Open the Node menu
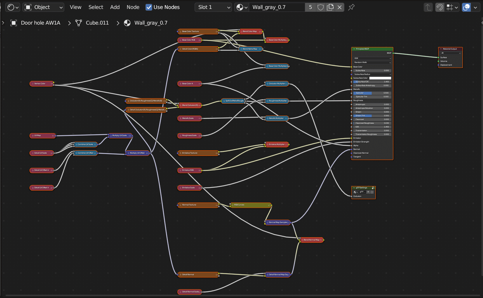This screenshot has width=483, height=298. tap(133, 7)
